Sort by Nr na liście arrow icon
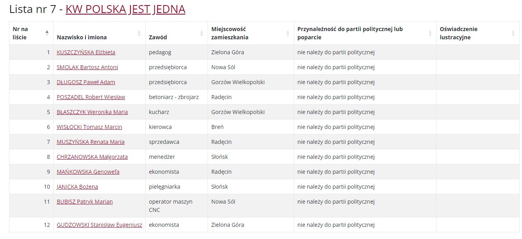This screenshot has height=239, width=522. coord(47,33)
